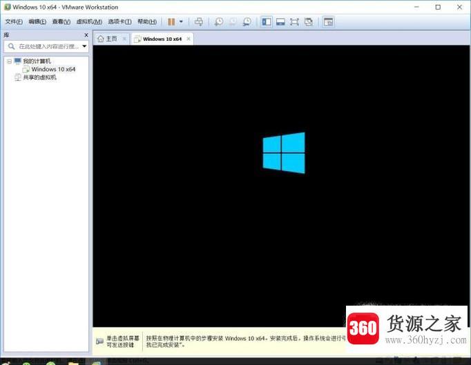Click the 共享的虚拟机 shared icon
This screenshot has height=365, width=471.
click(18, 77)
